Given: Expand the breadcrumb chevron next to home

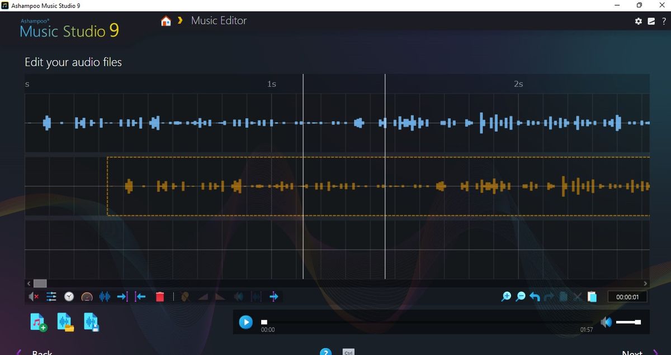Looking at the screenshot, I should (x=179, y=21).
